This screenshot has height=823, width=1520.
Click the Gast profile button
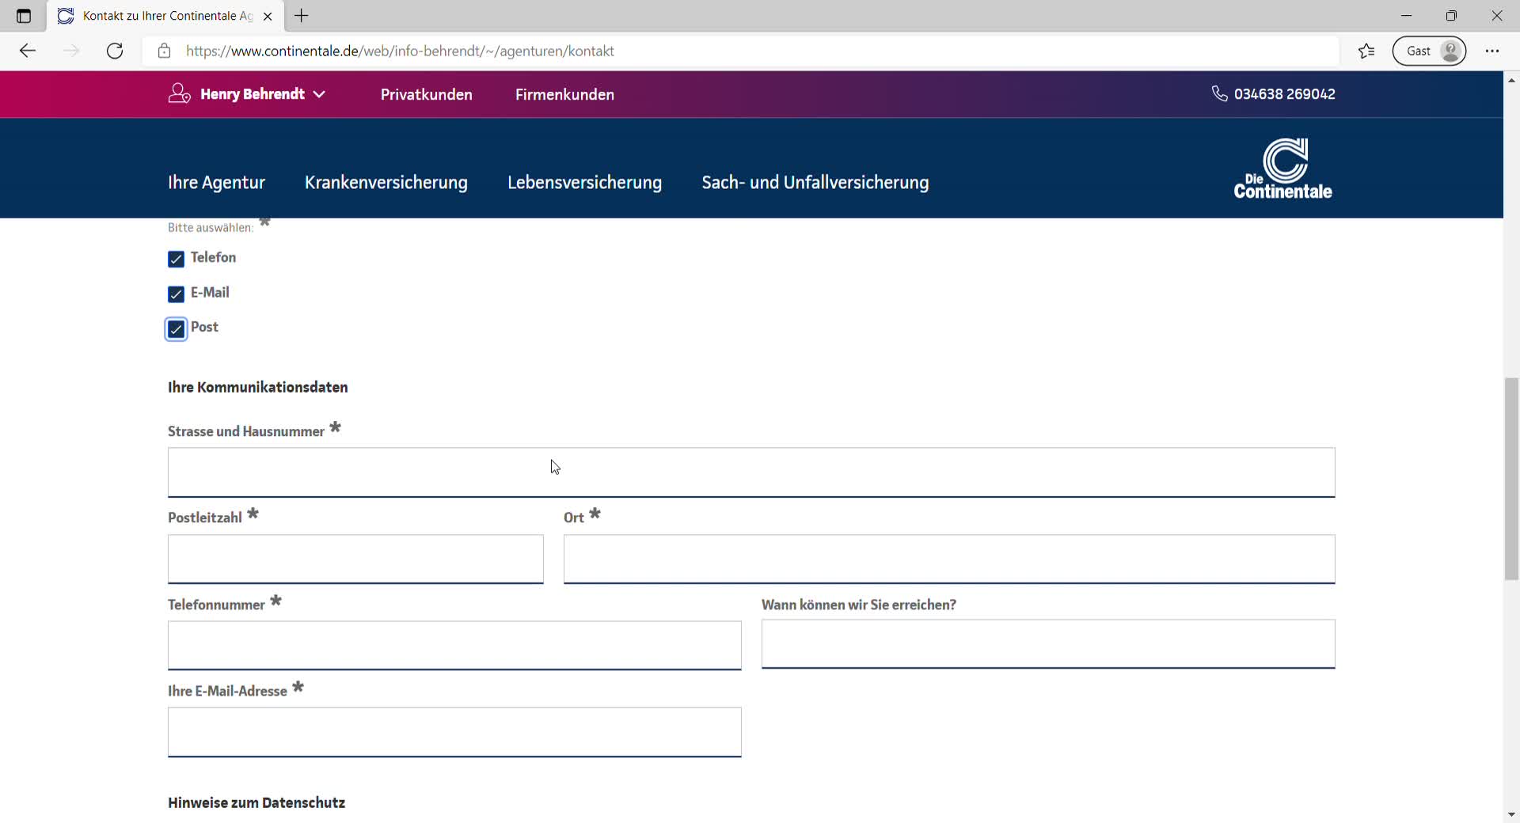1429,51
